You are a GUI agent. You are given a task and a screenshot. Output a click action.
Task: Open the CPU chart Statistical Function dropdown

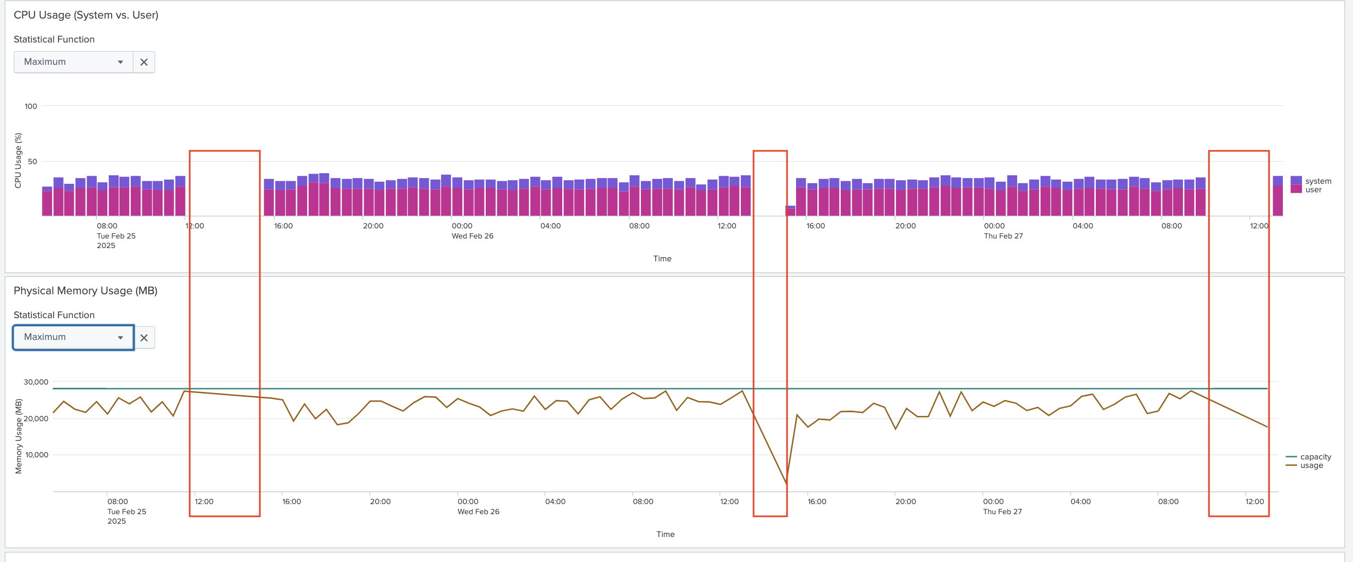[x=74, y=62]
